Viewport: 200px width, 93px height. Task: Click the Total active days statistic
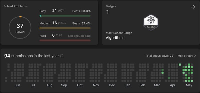pos(159,56)
